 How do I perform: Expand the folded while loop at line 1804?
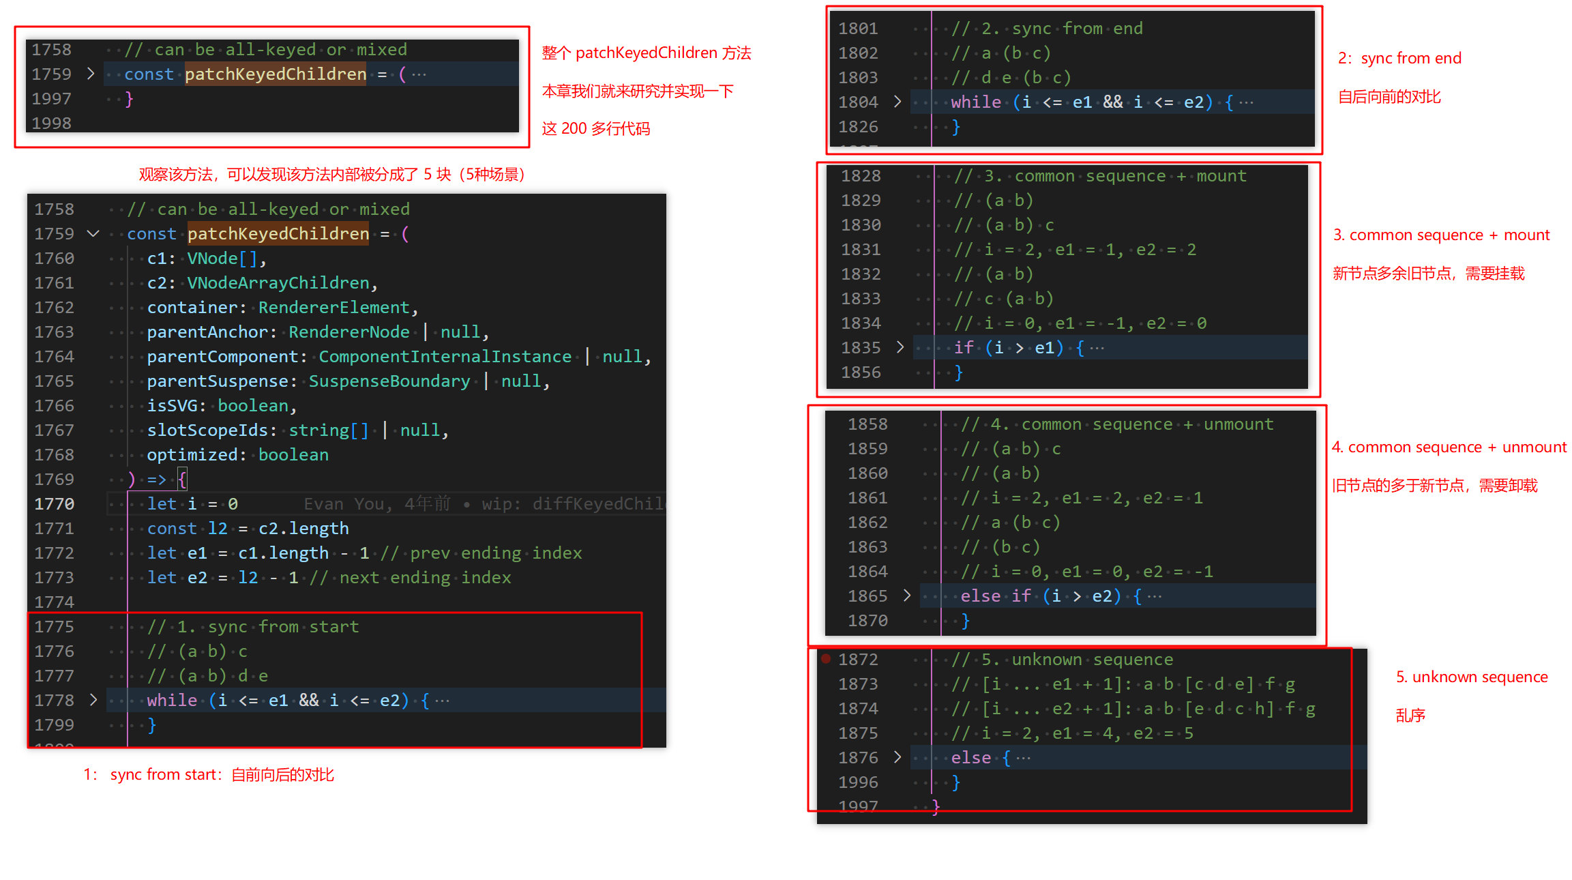point(898,102)
